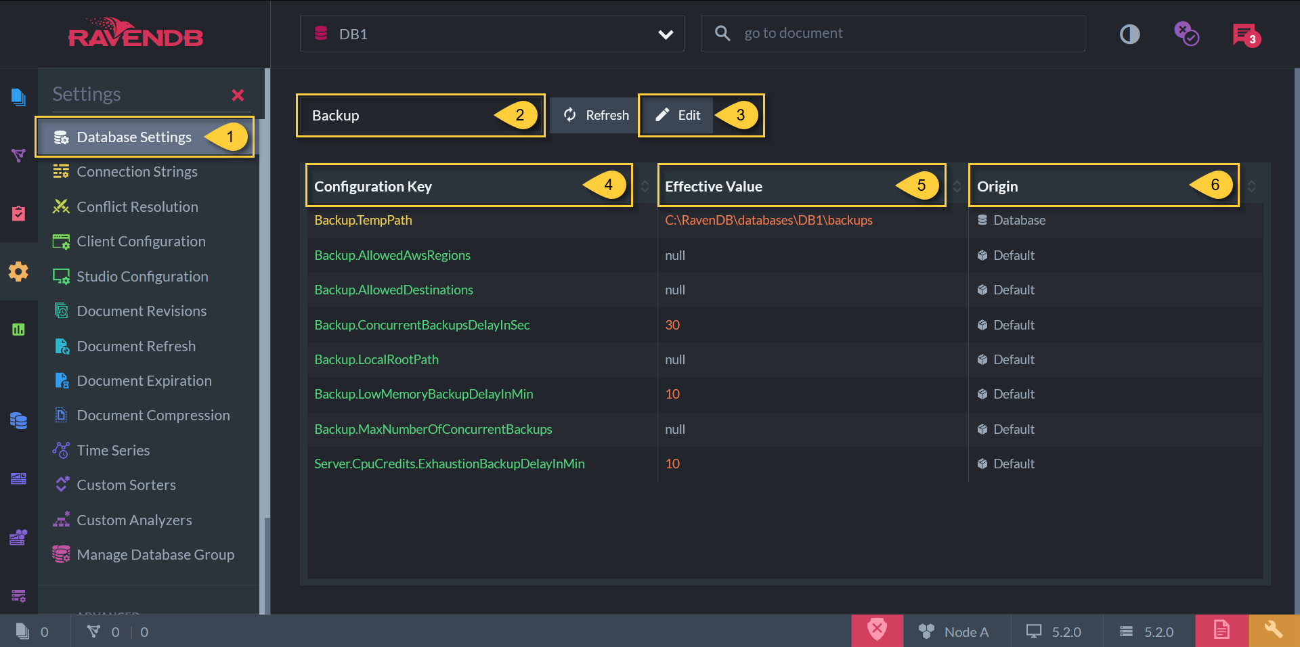Click the search magnifier icon

[722, 33]
